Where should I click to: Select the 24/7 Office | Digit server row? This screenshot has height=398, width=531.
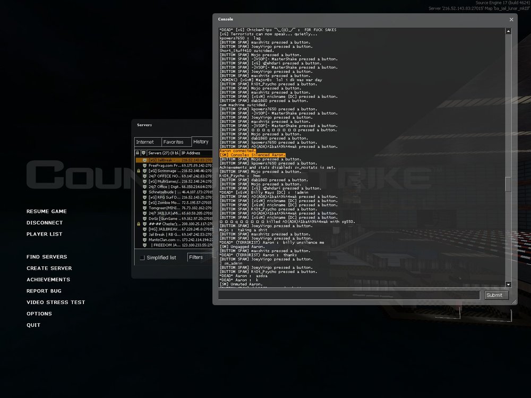tap(174, 186)
